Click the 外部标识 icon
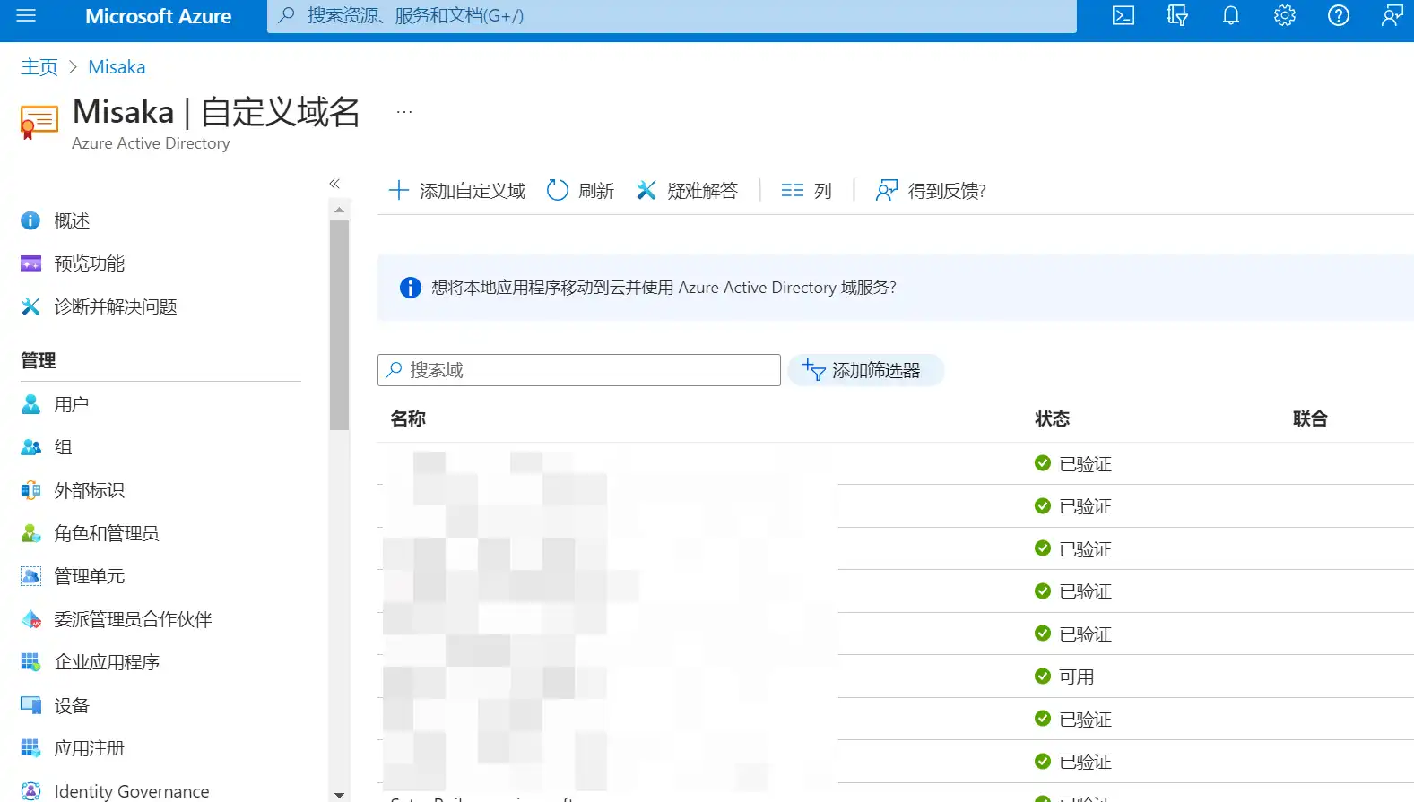This screenshot has width=1414, height=802. click(x=30, y=490)
